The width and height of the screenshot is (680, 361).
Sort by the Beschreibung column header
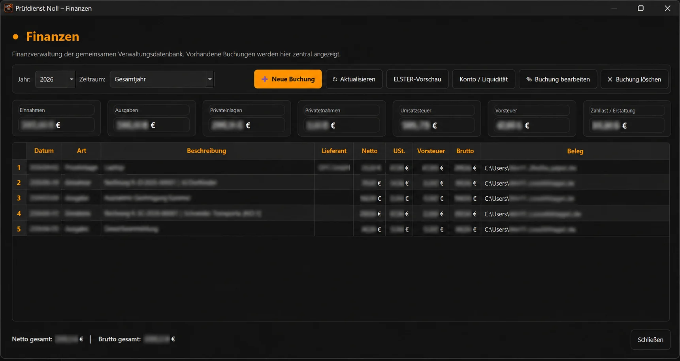[x=207, y=151]
